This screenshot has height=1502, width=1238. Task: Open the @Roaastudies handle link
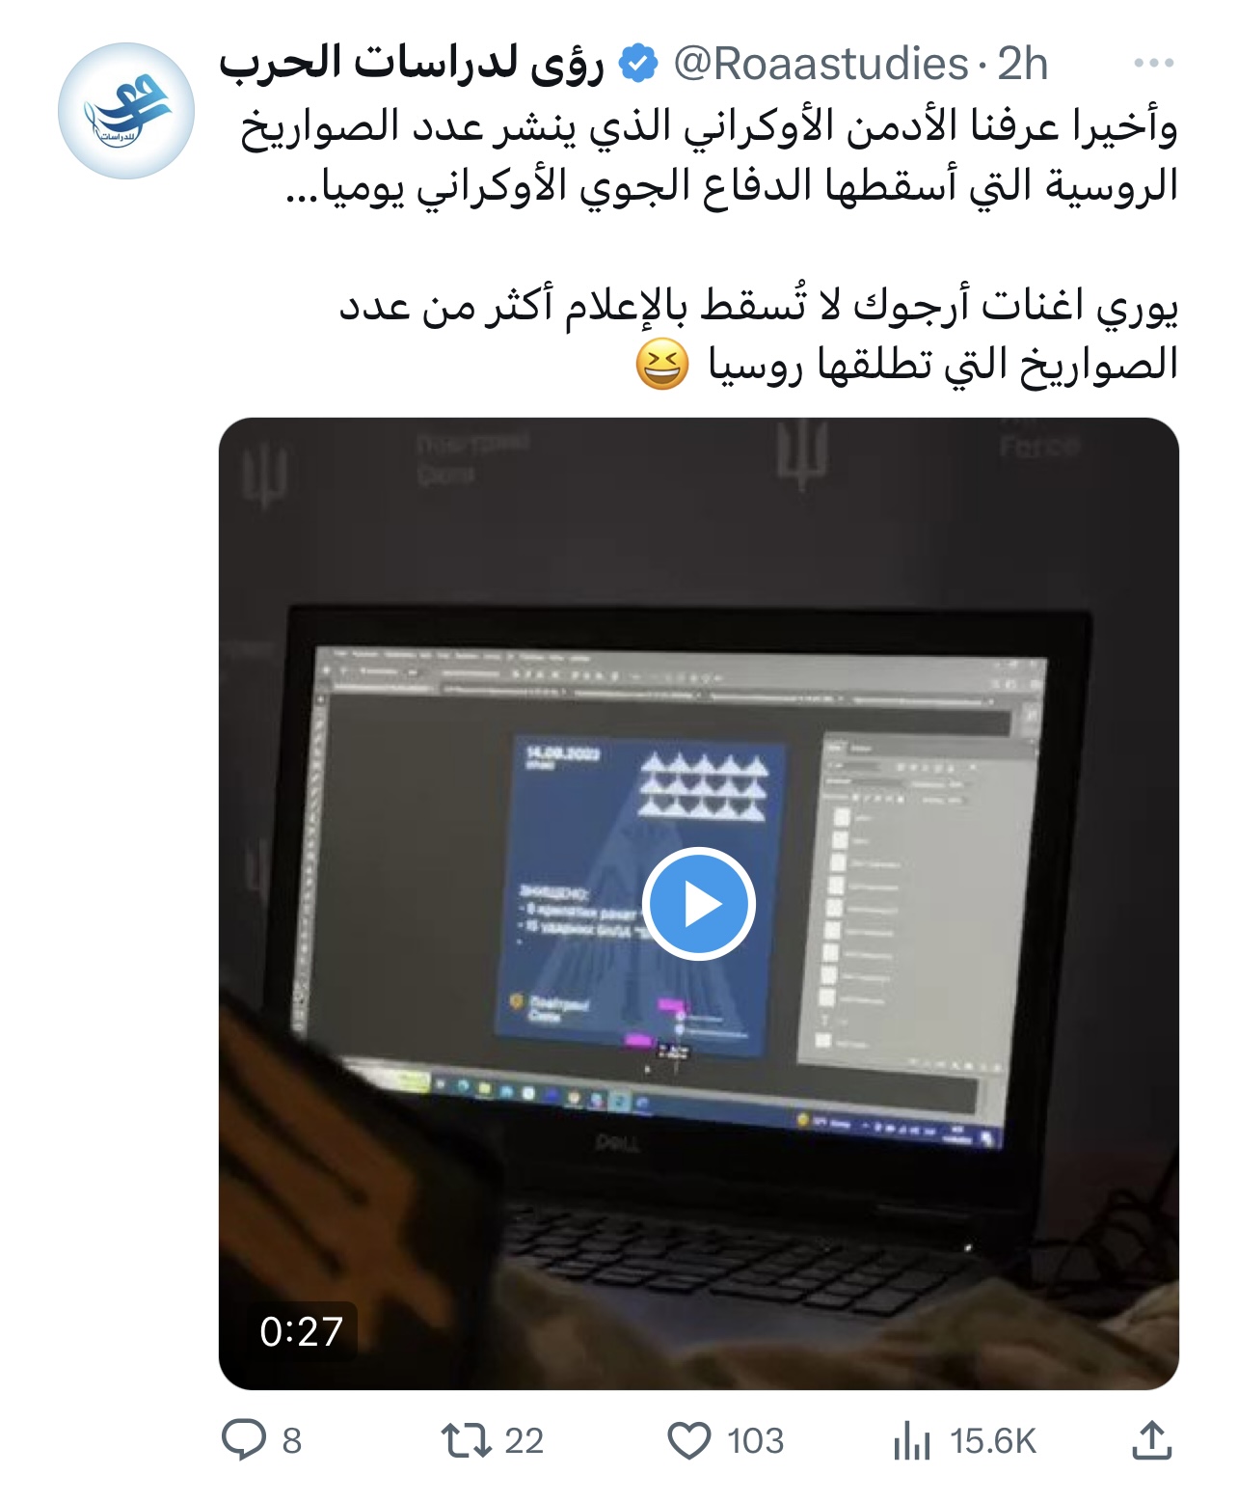pos(821,64)
